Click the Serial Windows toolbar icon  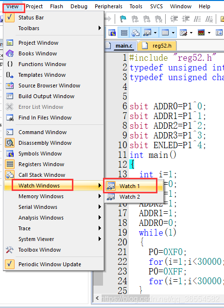(183, 33)
